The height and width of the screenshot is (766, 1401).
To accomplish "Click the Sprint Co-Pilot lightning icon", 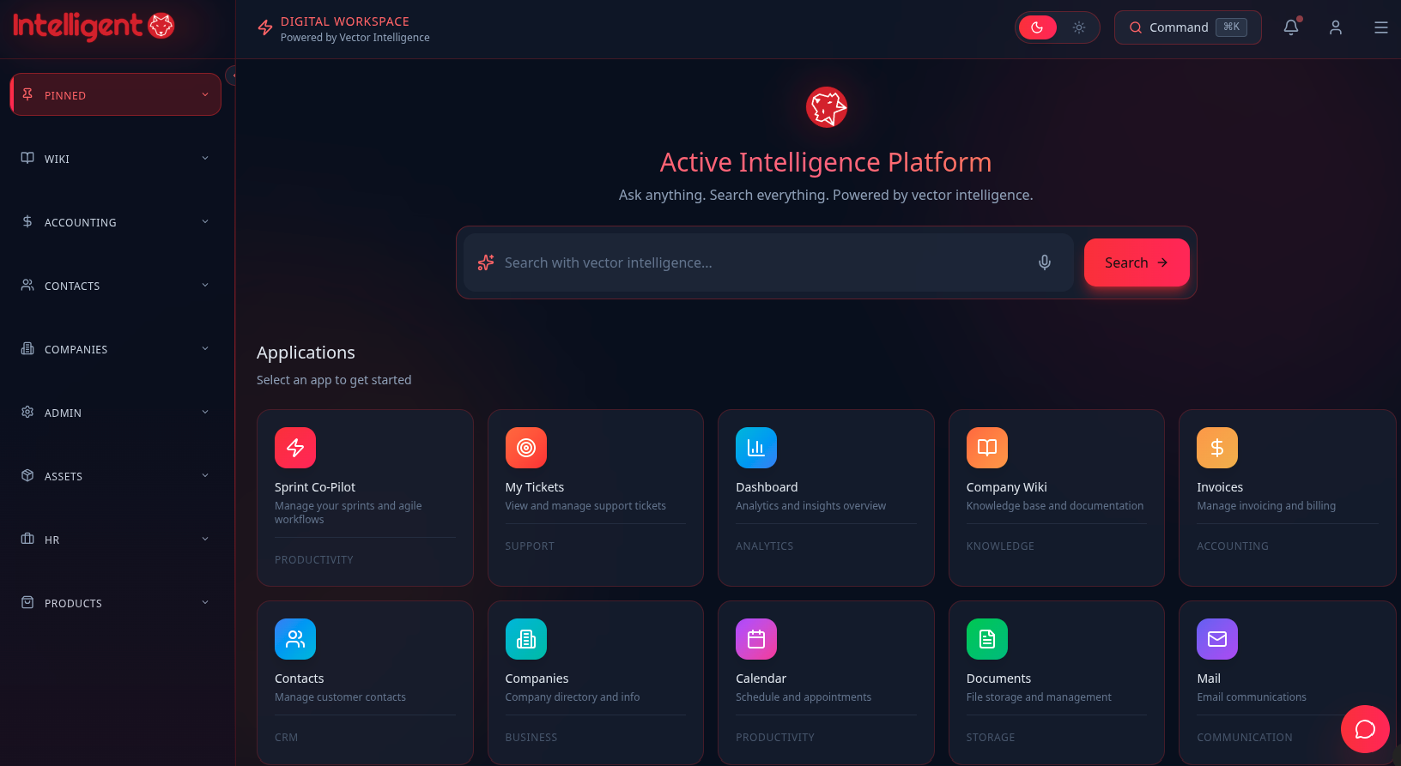I will (295, 448).
